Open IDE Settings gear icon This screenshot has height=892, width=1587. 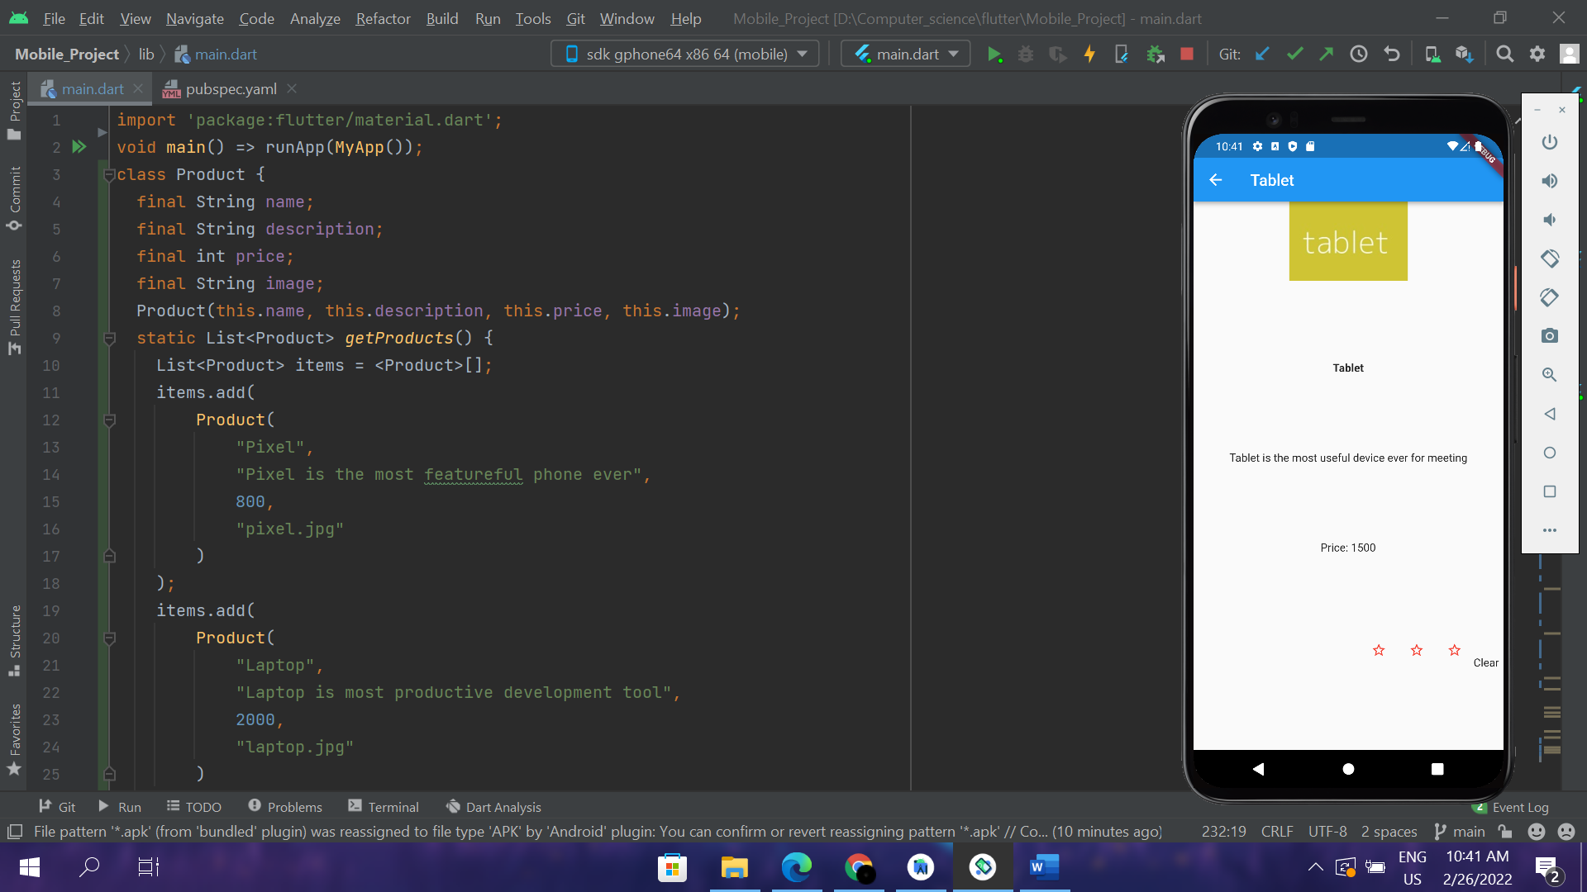(x=1538, y=53)
